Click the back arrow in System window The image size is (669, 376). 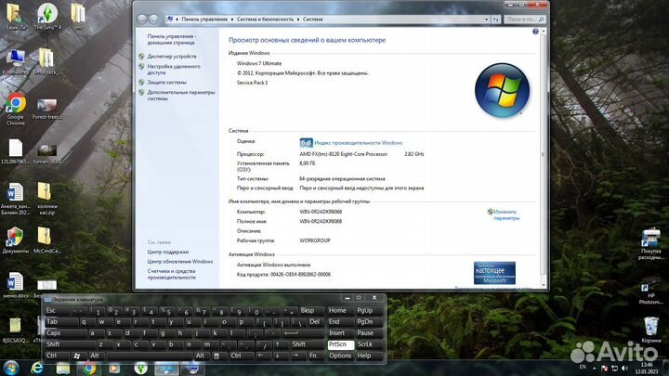tap(141, 19)
